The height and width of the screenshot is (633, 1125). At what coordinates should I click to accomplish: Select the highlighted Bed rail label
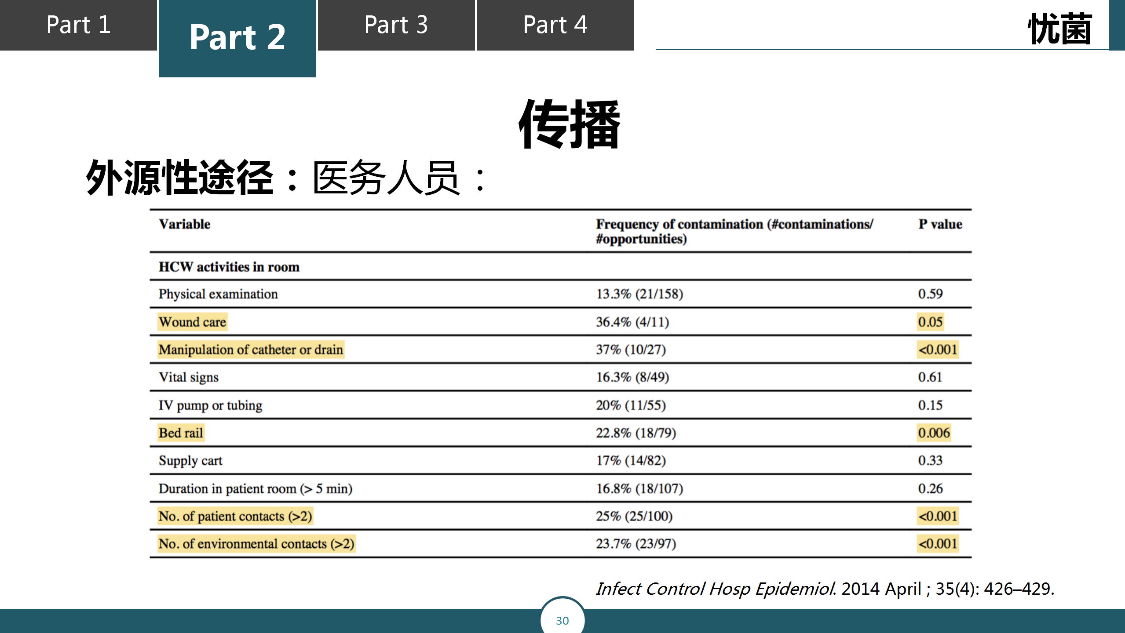tap(181, 433)
